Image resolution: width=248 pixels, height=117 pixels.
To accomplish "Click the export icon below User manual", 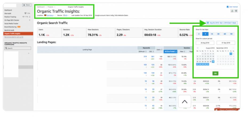I will pyautogui.click(x=232, y=11).
